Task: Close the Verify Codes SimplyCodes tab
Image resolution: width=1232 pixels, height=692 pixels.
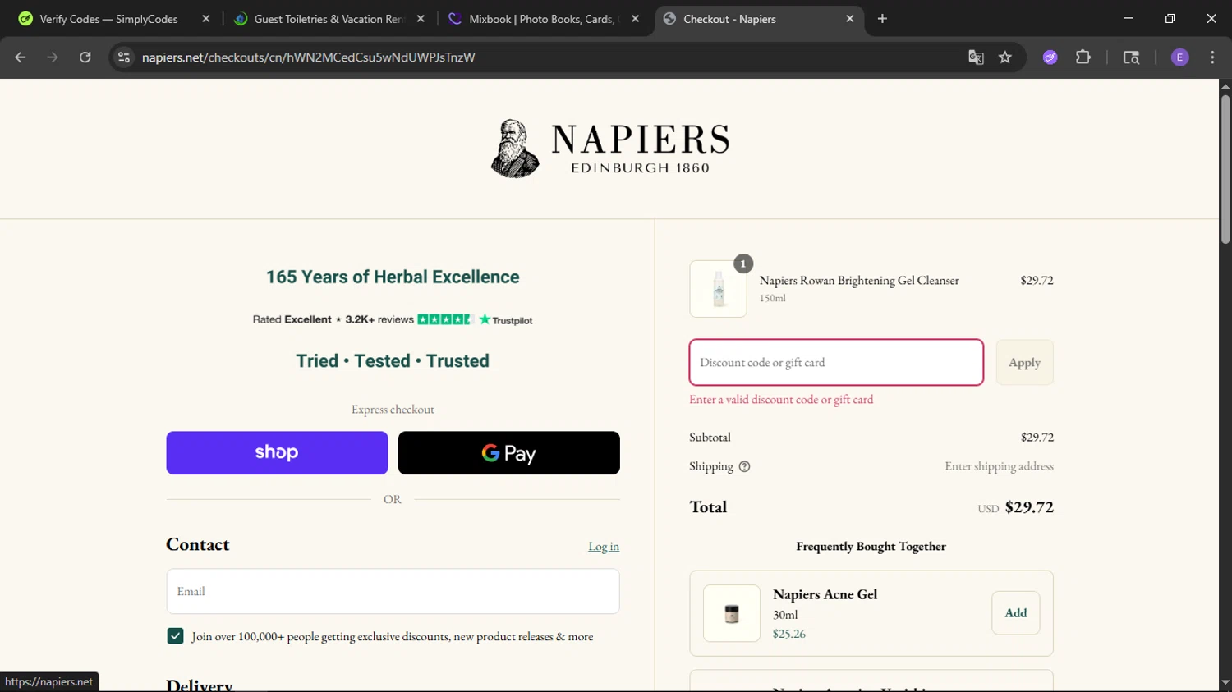Action: point(206,19)
